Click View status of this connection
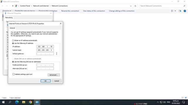The image size is (188, 105). [x=94, y=11]
